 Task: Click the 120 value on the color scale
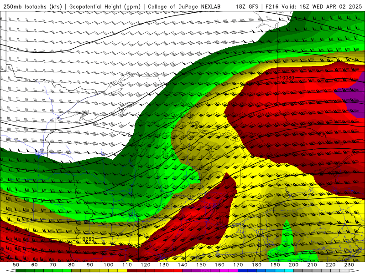pyautogui.click(x=146, y=265)
